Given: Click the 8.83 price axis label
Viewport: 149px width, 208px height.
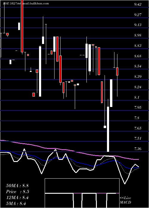Looking at the screenshot, I should (138, 46).
